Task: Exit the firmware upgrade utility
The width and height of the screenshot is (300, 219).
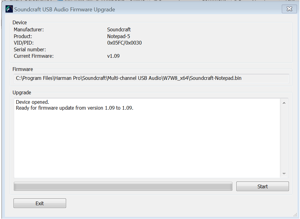Action: pos(40,203)
